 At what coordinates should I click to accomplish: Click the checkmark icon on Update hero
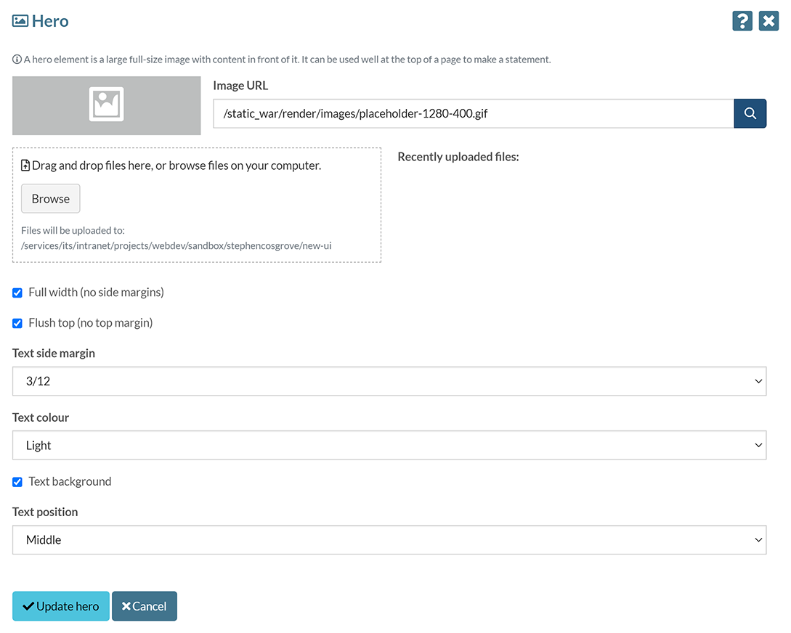pyautogui.click(x=30, y=605)
